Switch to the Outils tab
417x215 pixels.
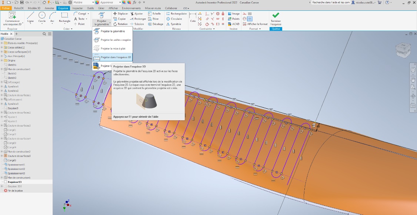pyautogui.click(x=90, y=8)
